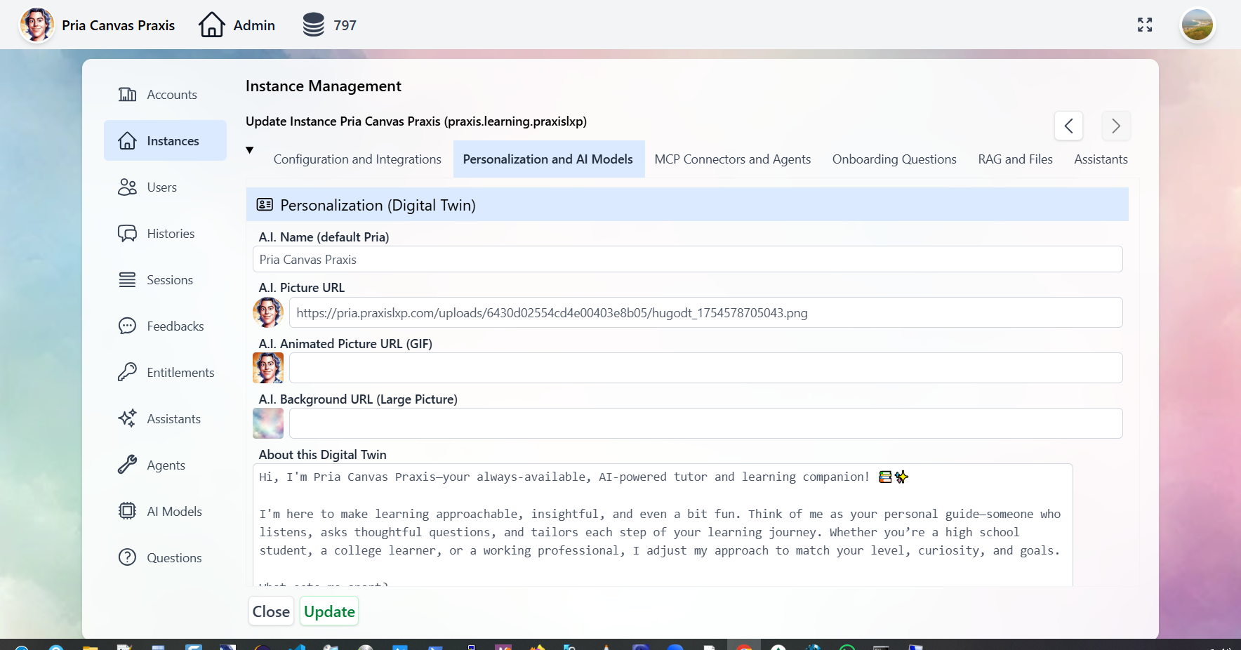The width and height of the screenshot is (1241, 650).
Task: Click inside About this Digital Twin textarea
Action: (x=663, y=525)
